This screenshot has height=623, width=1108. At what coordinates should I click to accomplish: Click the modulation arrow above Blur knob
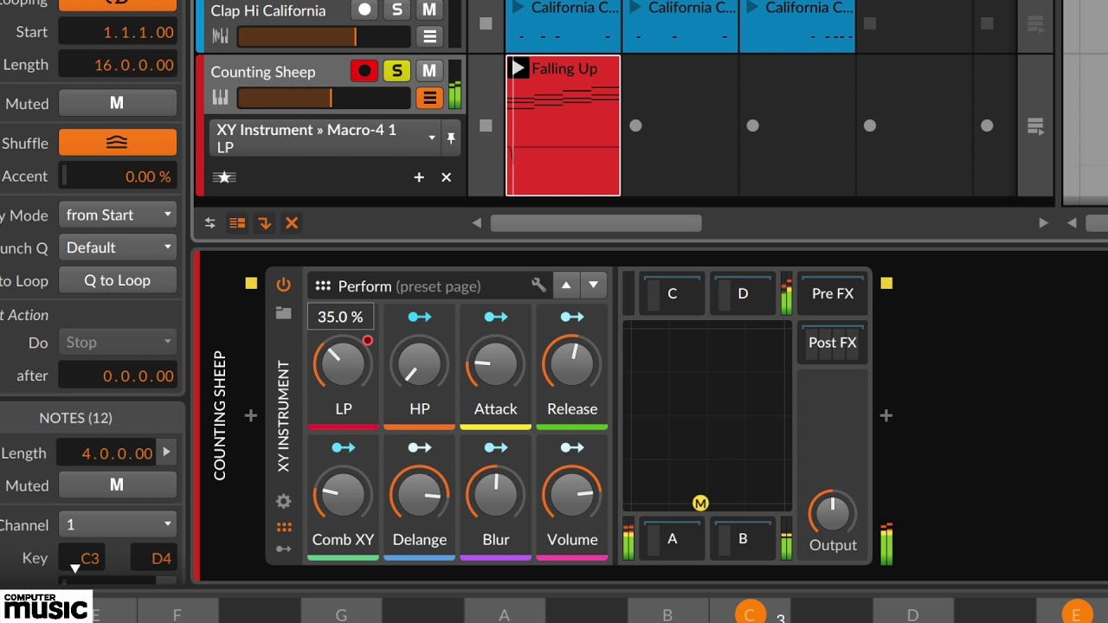495,447
